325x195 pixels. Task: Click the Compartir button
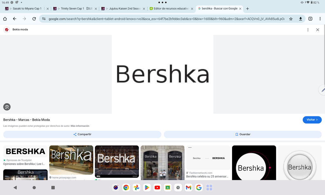click(x=82, y=134)
